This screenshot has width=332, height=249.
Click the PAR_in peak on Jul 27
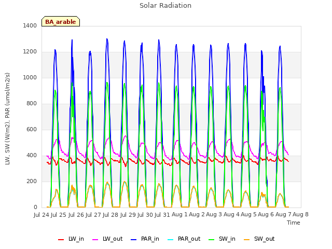[x=107, y=39]
